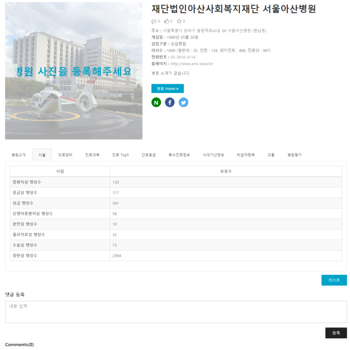Click the Comments(0) heading

[19, 345]
